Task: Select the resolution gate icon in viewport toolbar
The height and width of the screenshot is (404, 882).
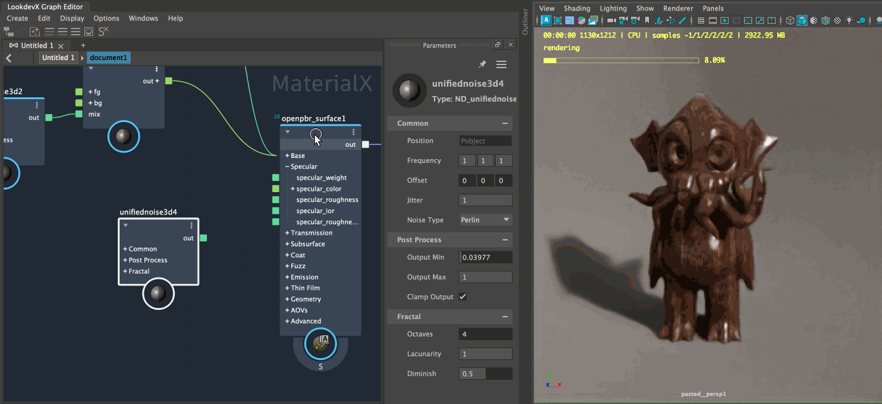Action: pos(725,20)
